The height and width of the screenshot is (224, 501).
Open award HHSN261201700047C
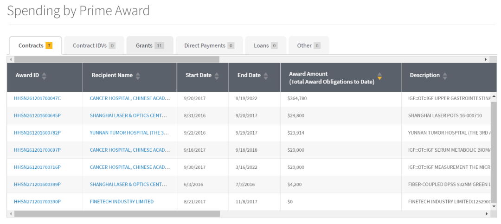tap(38, 98)
